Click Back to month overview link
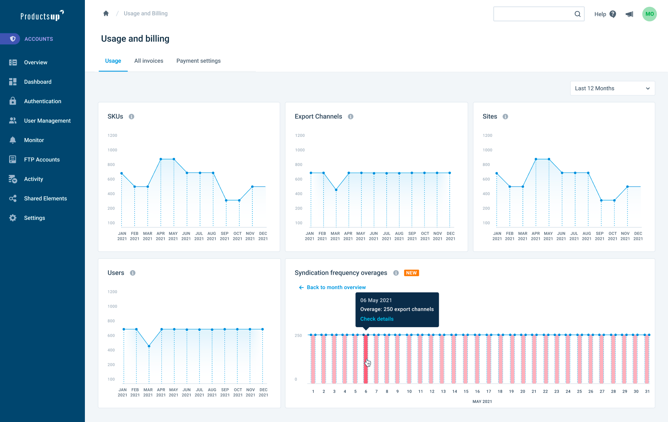The width and height of the screenshot is (668, 422). 336,288
